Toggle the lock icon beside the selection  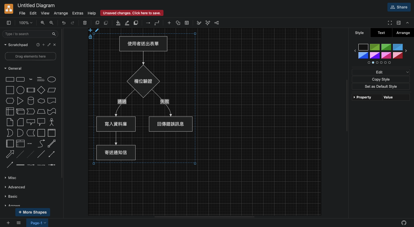[x=90, y=37]
